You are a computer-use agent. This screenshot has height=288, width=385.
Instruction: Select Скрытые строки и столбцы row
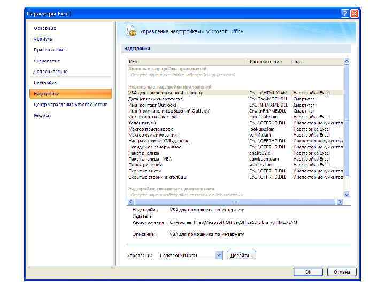[235, 177]
